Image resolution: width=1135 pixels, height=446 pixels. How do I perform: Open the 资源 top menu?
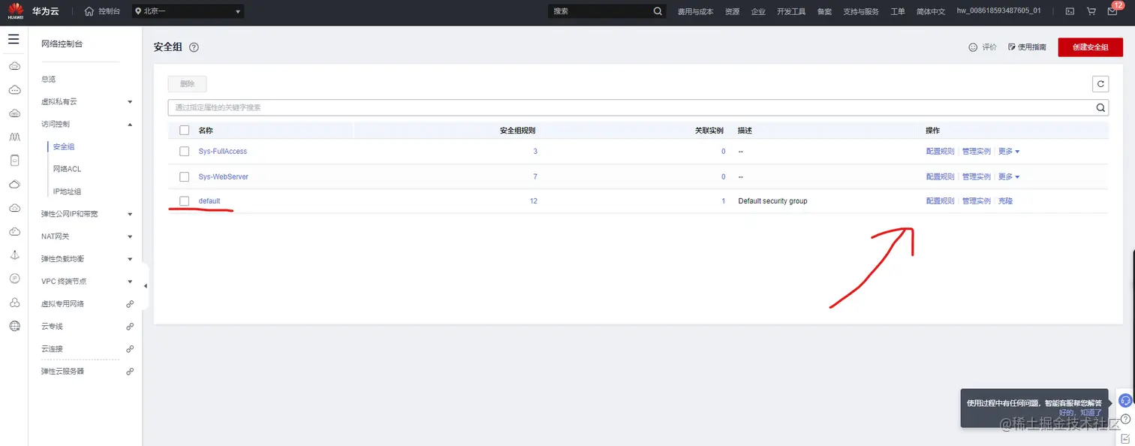coord(732,11)
